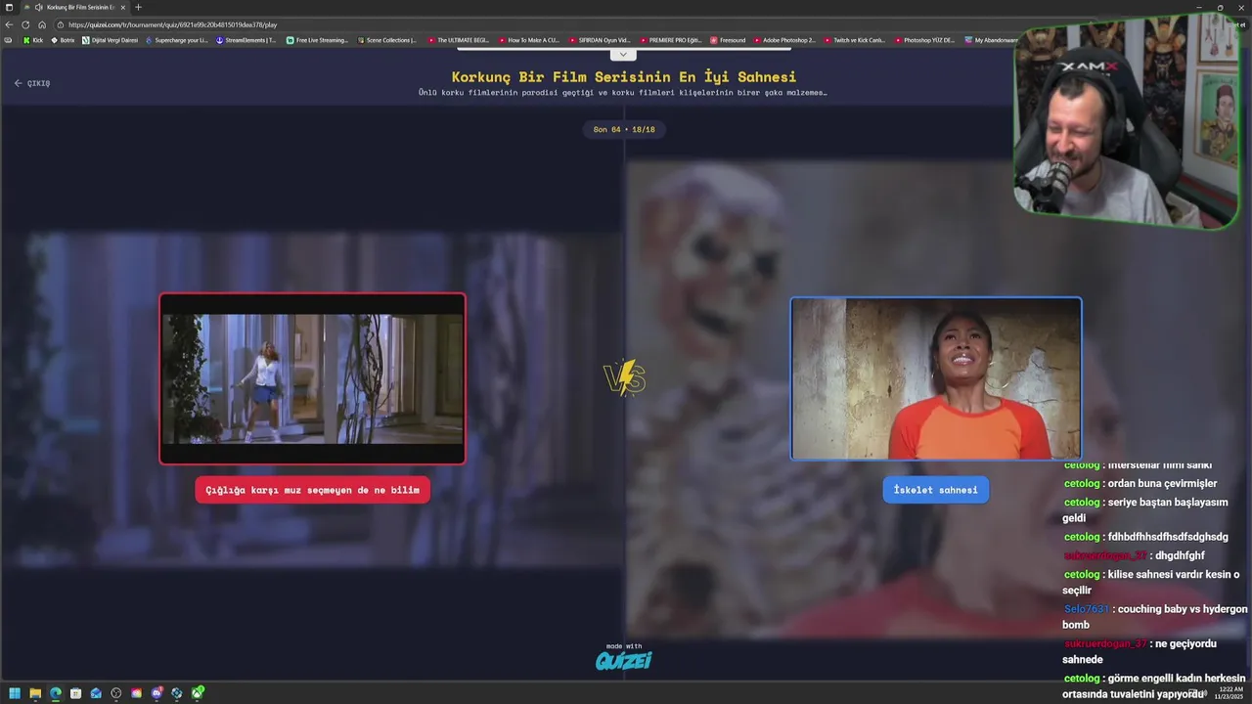
Task: Open the SIFIRDAN Oyun Vid... bookmark
Action: click(599, 40)
